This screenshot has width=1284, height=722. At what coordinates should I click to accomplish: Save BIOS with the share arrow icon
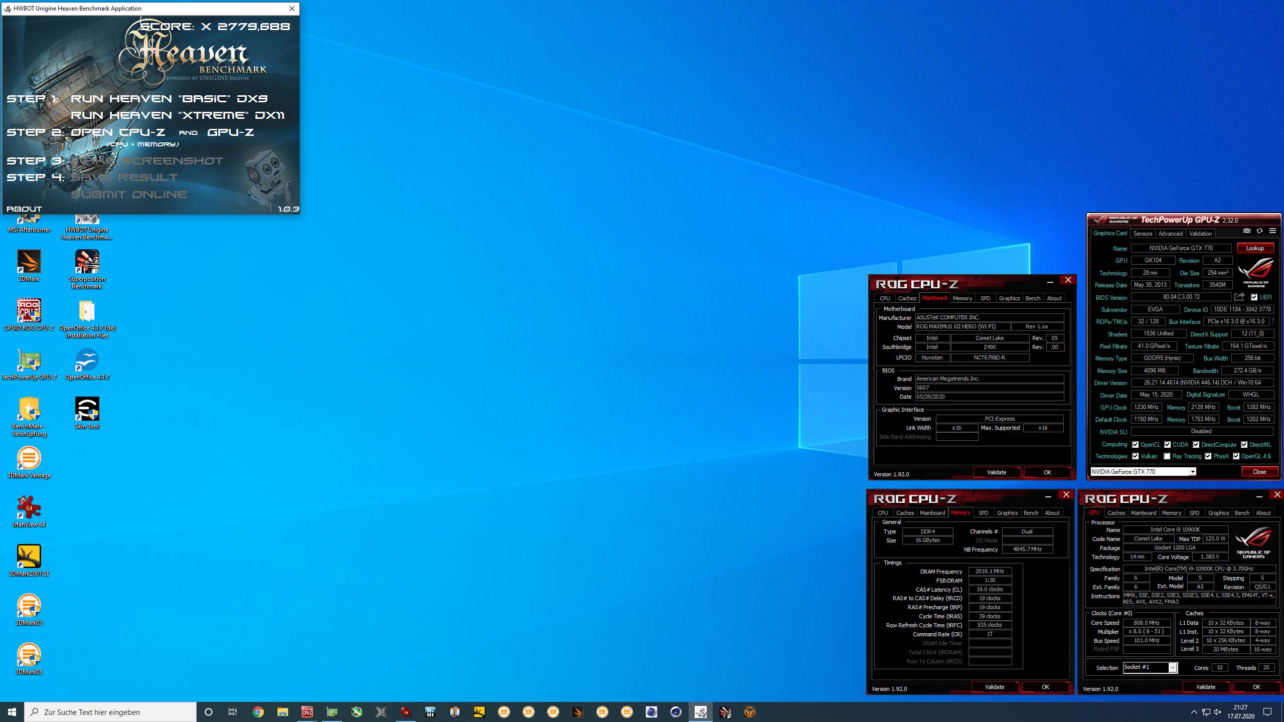click(1239, 297)
